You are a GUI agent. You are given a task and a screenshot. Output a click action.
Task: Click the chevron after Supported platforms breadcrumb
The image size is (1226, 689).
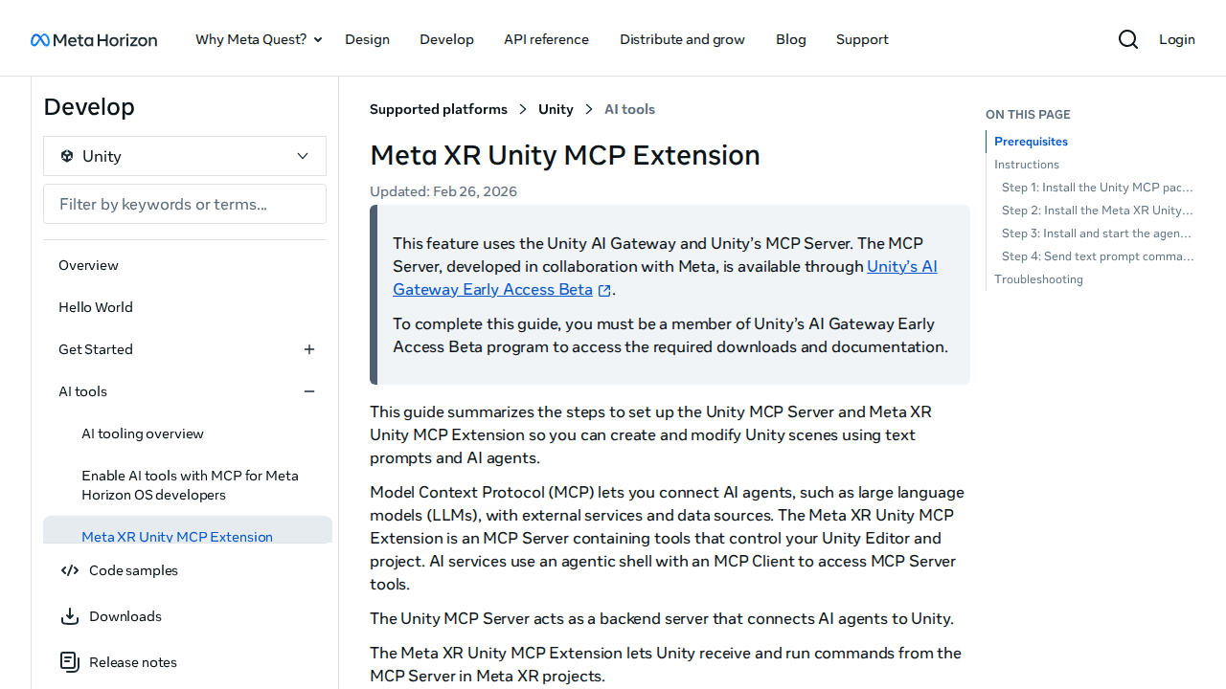[523, 109]
